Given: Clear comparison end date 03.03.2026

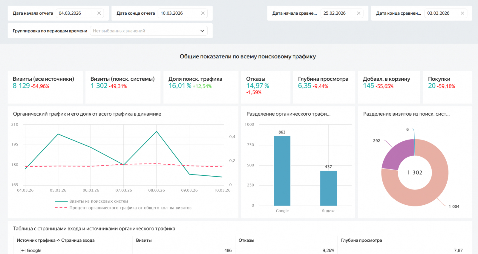Looking at the screenshot, I should pyautogui.click(x=462, y=13).
